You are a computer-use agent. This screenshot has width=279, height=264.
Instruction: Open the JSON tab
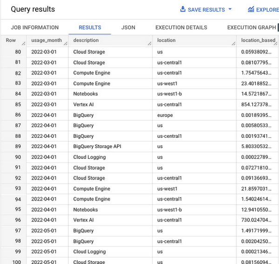point(128,27)
